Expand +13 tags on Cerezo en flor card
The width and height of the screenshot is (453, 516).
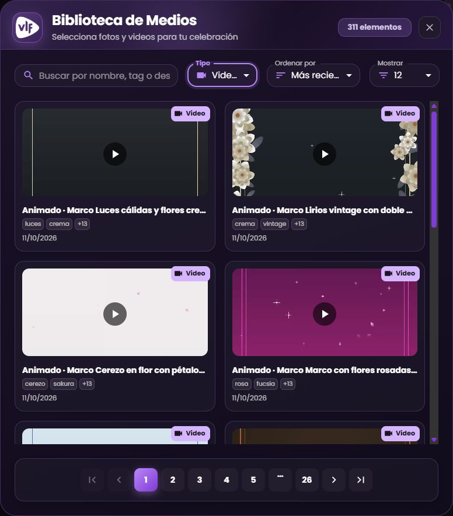[87, 383]
